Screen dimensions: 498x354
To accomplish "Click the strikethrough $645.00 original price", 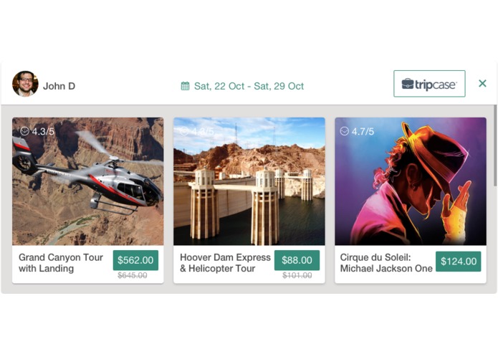I will pyautogui.click(x=133, y=276).
